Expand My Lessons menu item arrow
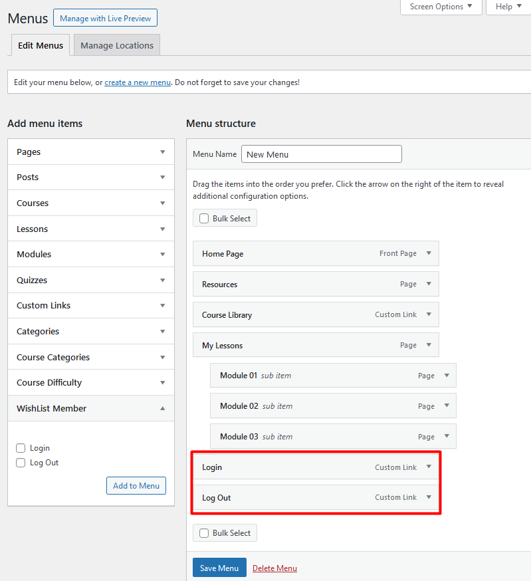531x581 pixels. coord(429,345)
